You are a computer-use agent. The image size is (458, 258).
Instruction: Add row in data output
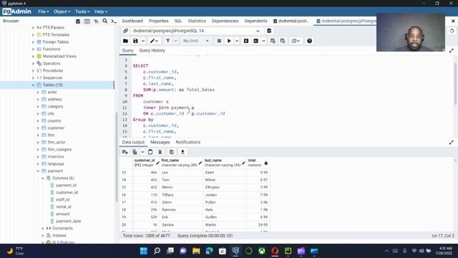point(125,152)
